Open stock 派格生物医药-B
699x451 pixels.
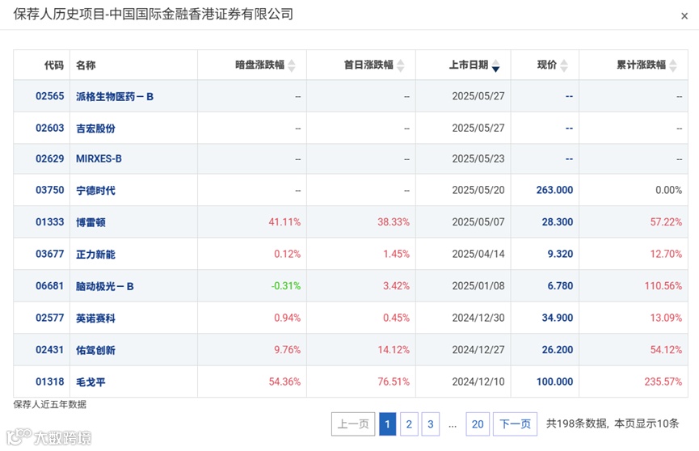click(x=115, y=96)
